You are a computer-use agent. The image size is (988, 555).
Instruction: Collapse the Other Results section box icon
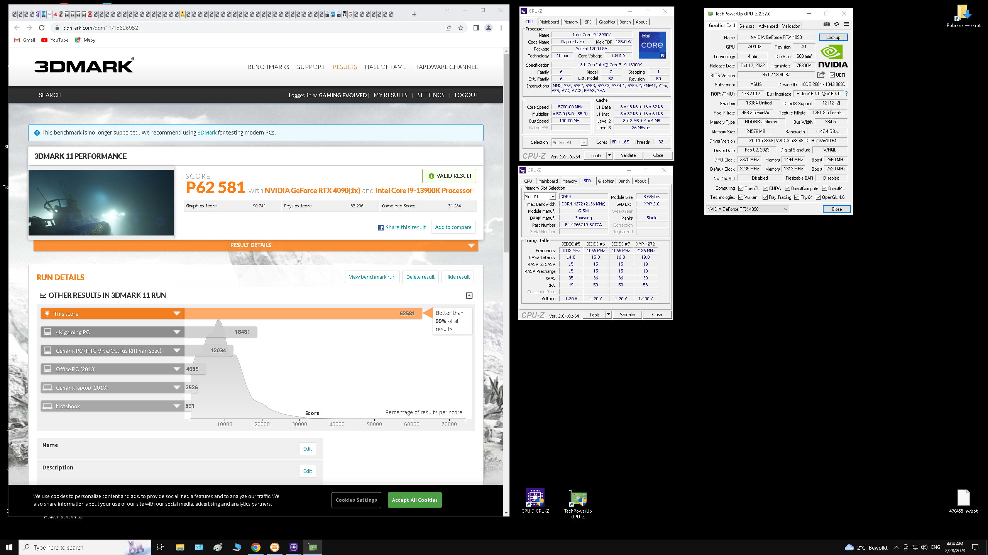coord(469,296)
